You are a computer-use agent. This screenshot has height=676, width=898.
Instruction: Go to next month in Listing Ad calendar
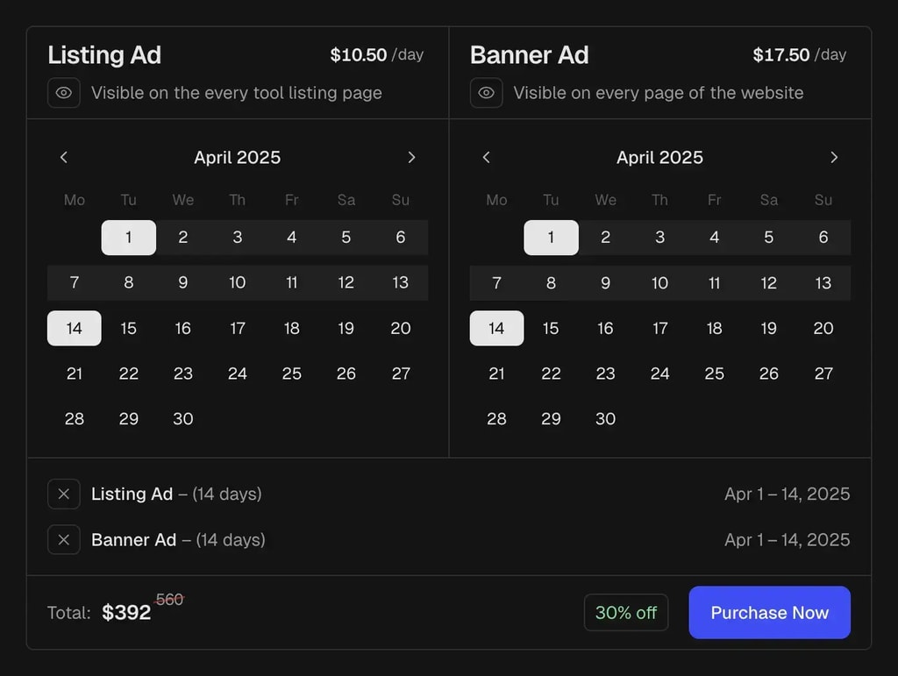(x=411, y=157)
